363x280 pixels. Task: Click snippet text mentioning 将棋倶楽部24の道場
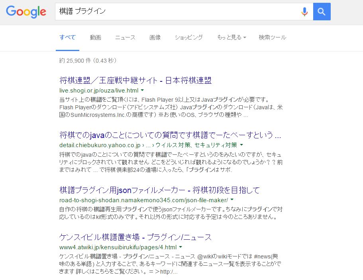pos(171,162)
